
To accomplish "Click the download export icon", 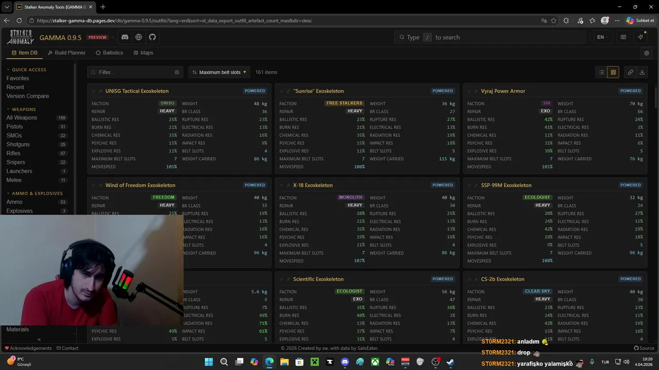I will (642, 72).
